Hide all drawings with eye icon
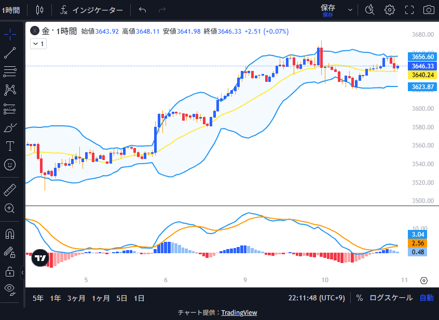This screenshot has height=320, width=439. point(10,289)
